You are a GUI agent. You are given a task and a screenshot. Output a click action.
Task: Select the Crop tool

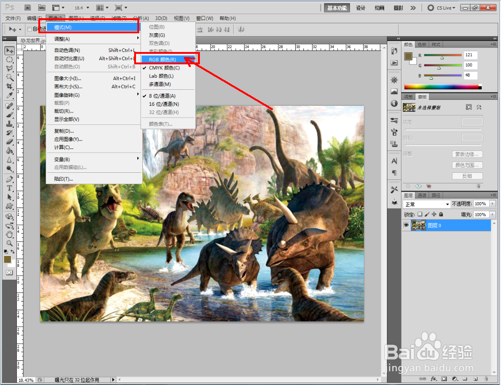(10, 86)
